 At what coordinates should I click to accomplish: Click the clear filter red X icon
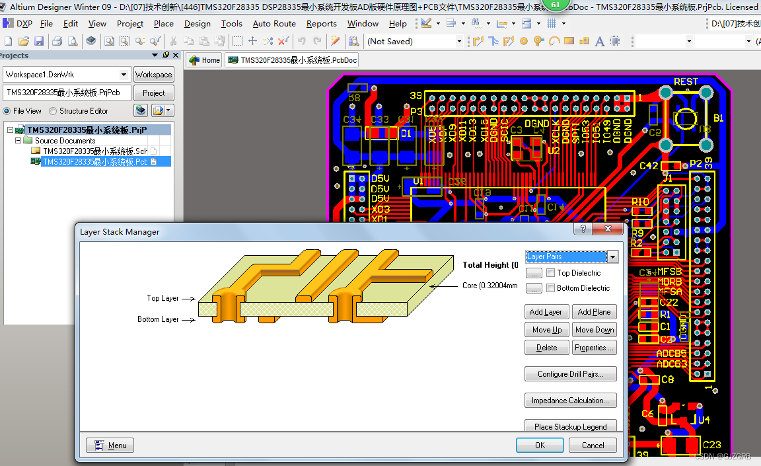[283, 41]
